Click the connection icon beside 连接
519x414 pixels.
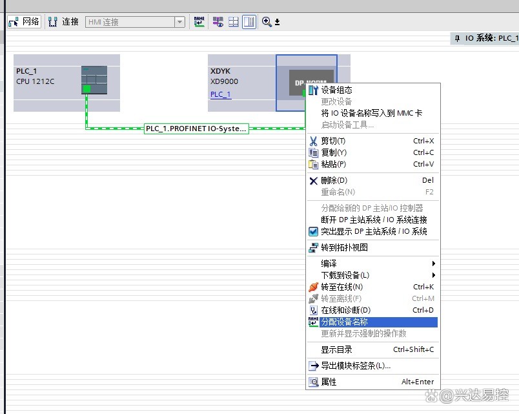(53, 22)
